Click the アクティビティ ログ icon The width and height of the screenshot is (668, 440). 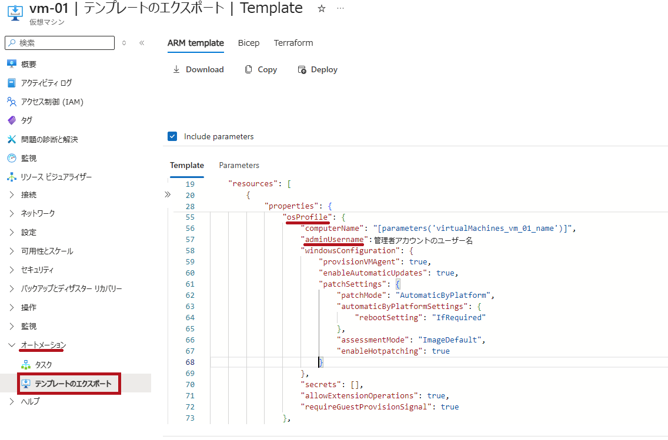coord(12,83)
